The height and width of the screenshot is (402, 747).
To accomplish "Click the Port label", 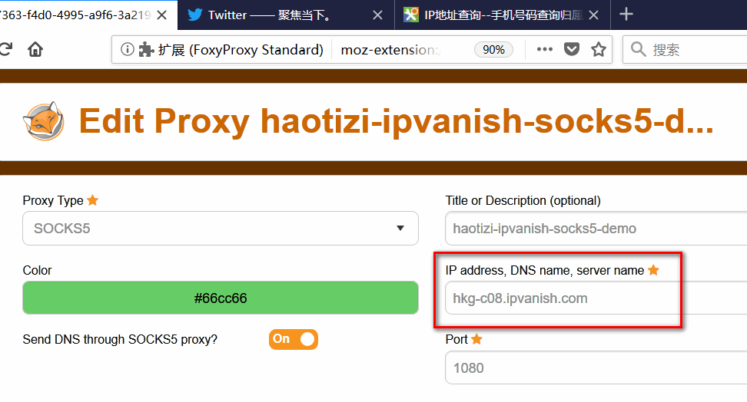I will click(456, 339).
